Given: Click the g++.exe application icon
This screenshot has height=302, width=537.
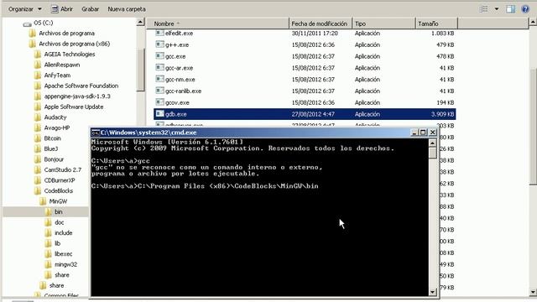Looking at the screenshot, I should [x=159, y=44].
